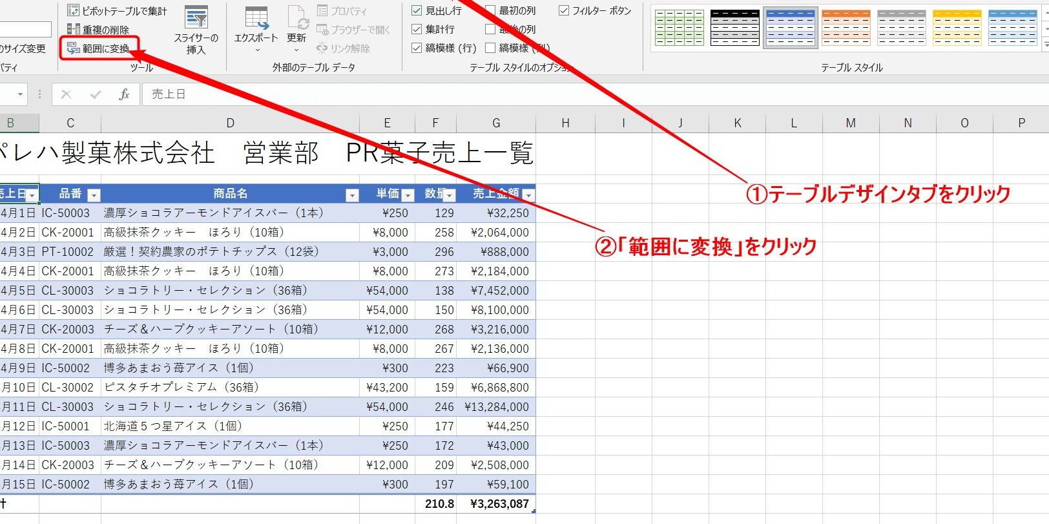
Task: Click Summarize with PivotTable (ピボットテーブルで集計)
Action: pos(117,11)
